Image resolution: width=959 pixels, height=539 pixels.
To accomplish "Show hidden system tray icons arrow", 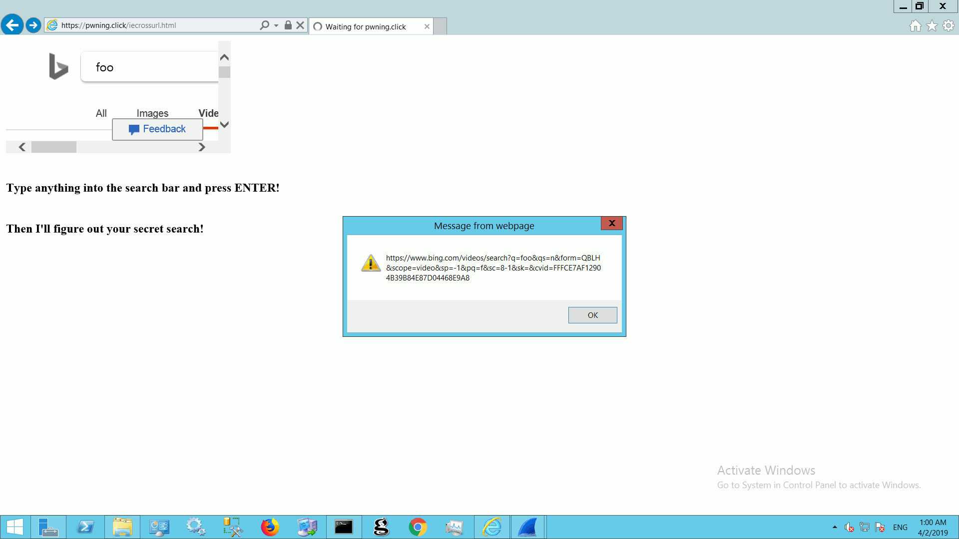I will click(835, 527).
